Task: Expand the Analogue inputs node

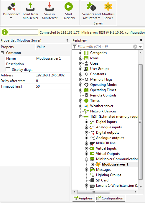Action: [86, 127]
